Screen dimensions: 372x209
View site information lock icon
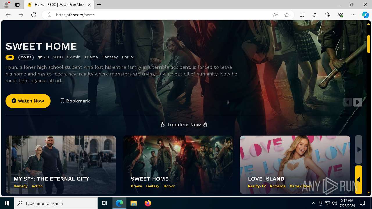coord(49,15)
